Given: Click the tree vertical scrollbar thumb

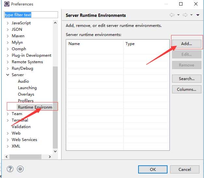Looking at the screenshot, I should tap(55, 107).
